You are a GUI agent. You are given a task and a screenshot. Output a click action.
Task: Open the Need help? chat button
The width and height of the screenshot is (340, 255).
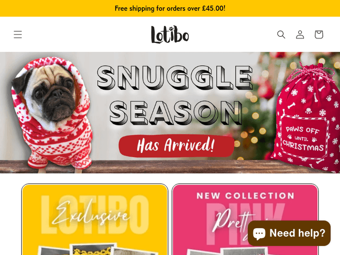pos(289,233)
